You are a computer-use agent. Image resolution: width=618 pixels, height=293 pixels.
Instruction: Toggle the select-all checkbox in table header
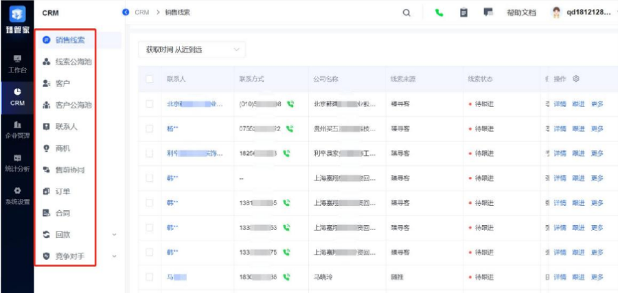point(150,80)
